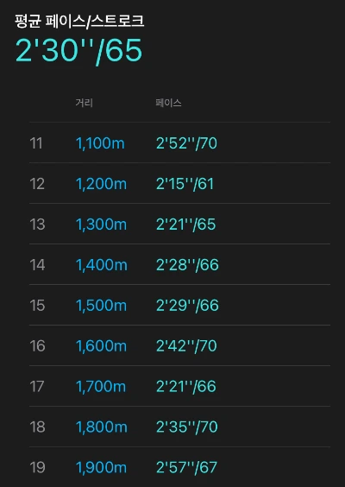Tap the pace 2'42''/70 entry
345x487 pixels.
coord(186,346)
